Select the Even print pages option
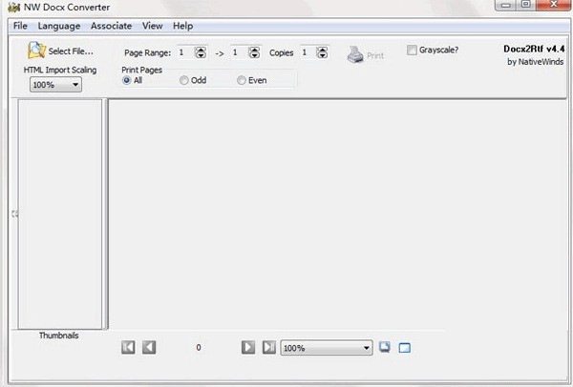The height and width of the screenshot is (387, 573). (242, 80)
